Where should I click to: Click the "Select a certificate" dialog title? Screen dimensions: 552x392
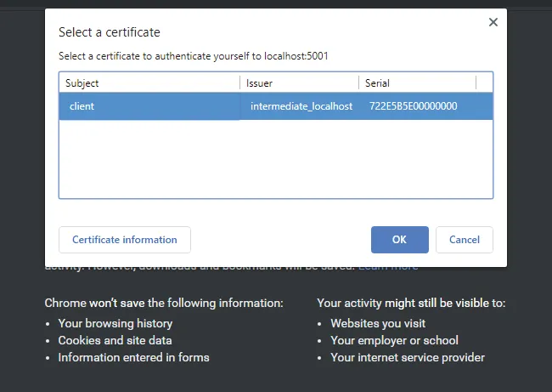pyautogui.click(x=109, y=32)
